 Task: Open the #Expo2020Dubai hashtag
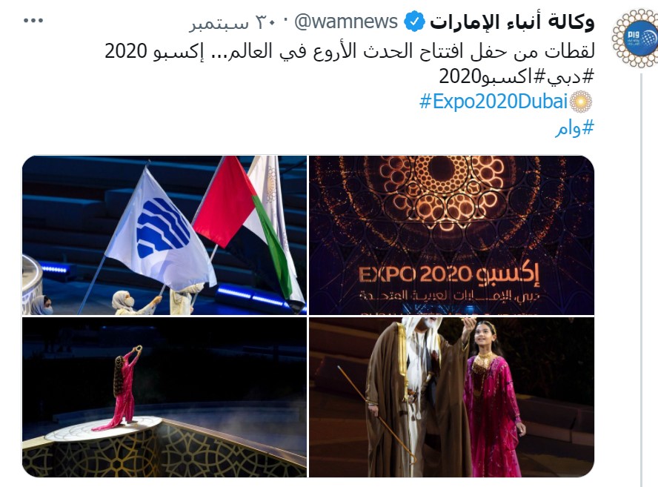point(493,102)
